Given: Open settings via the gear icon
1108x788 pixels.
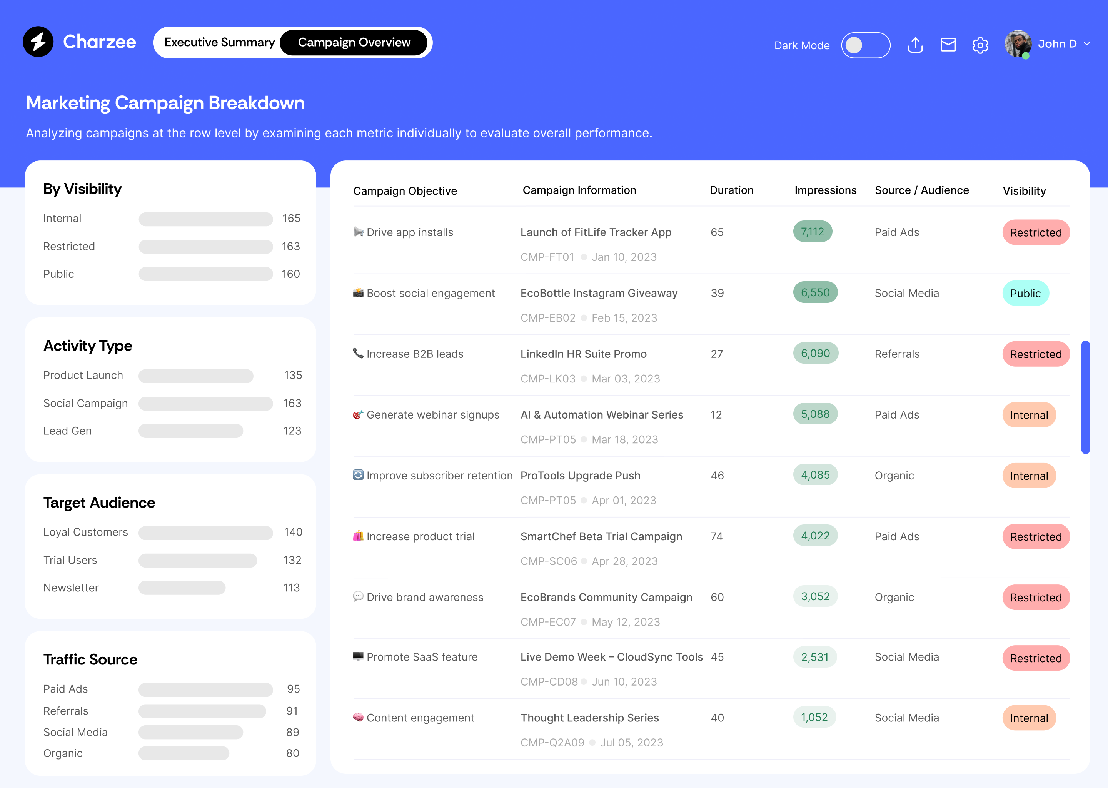Looking at the screenshot, I should [x=980, y=45].
